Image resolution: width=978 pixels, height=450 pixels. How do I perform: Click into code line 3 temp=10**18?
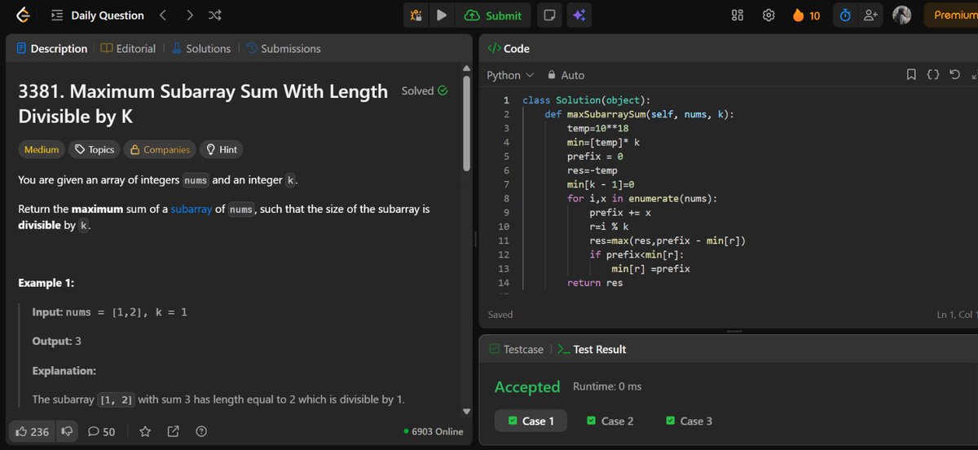click(x=597, y=129)
